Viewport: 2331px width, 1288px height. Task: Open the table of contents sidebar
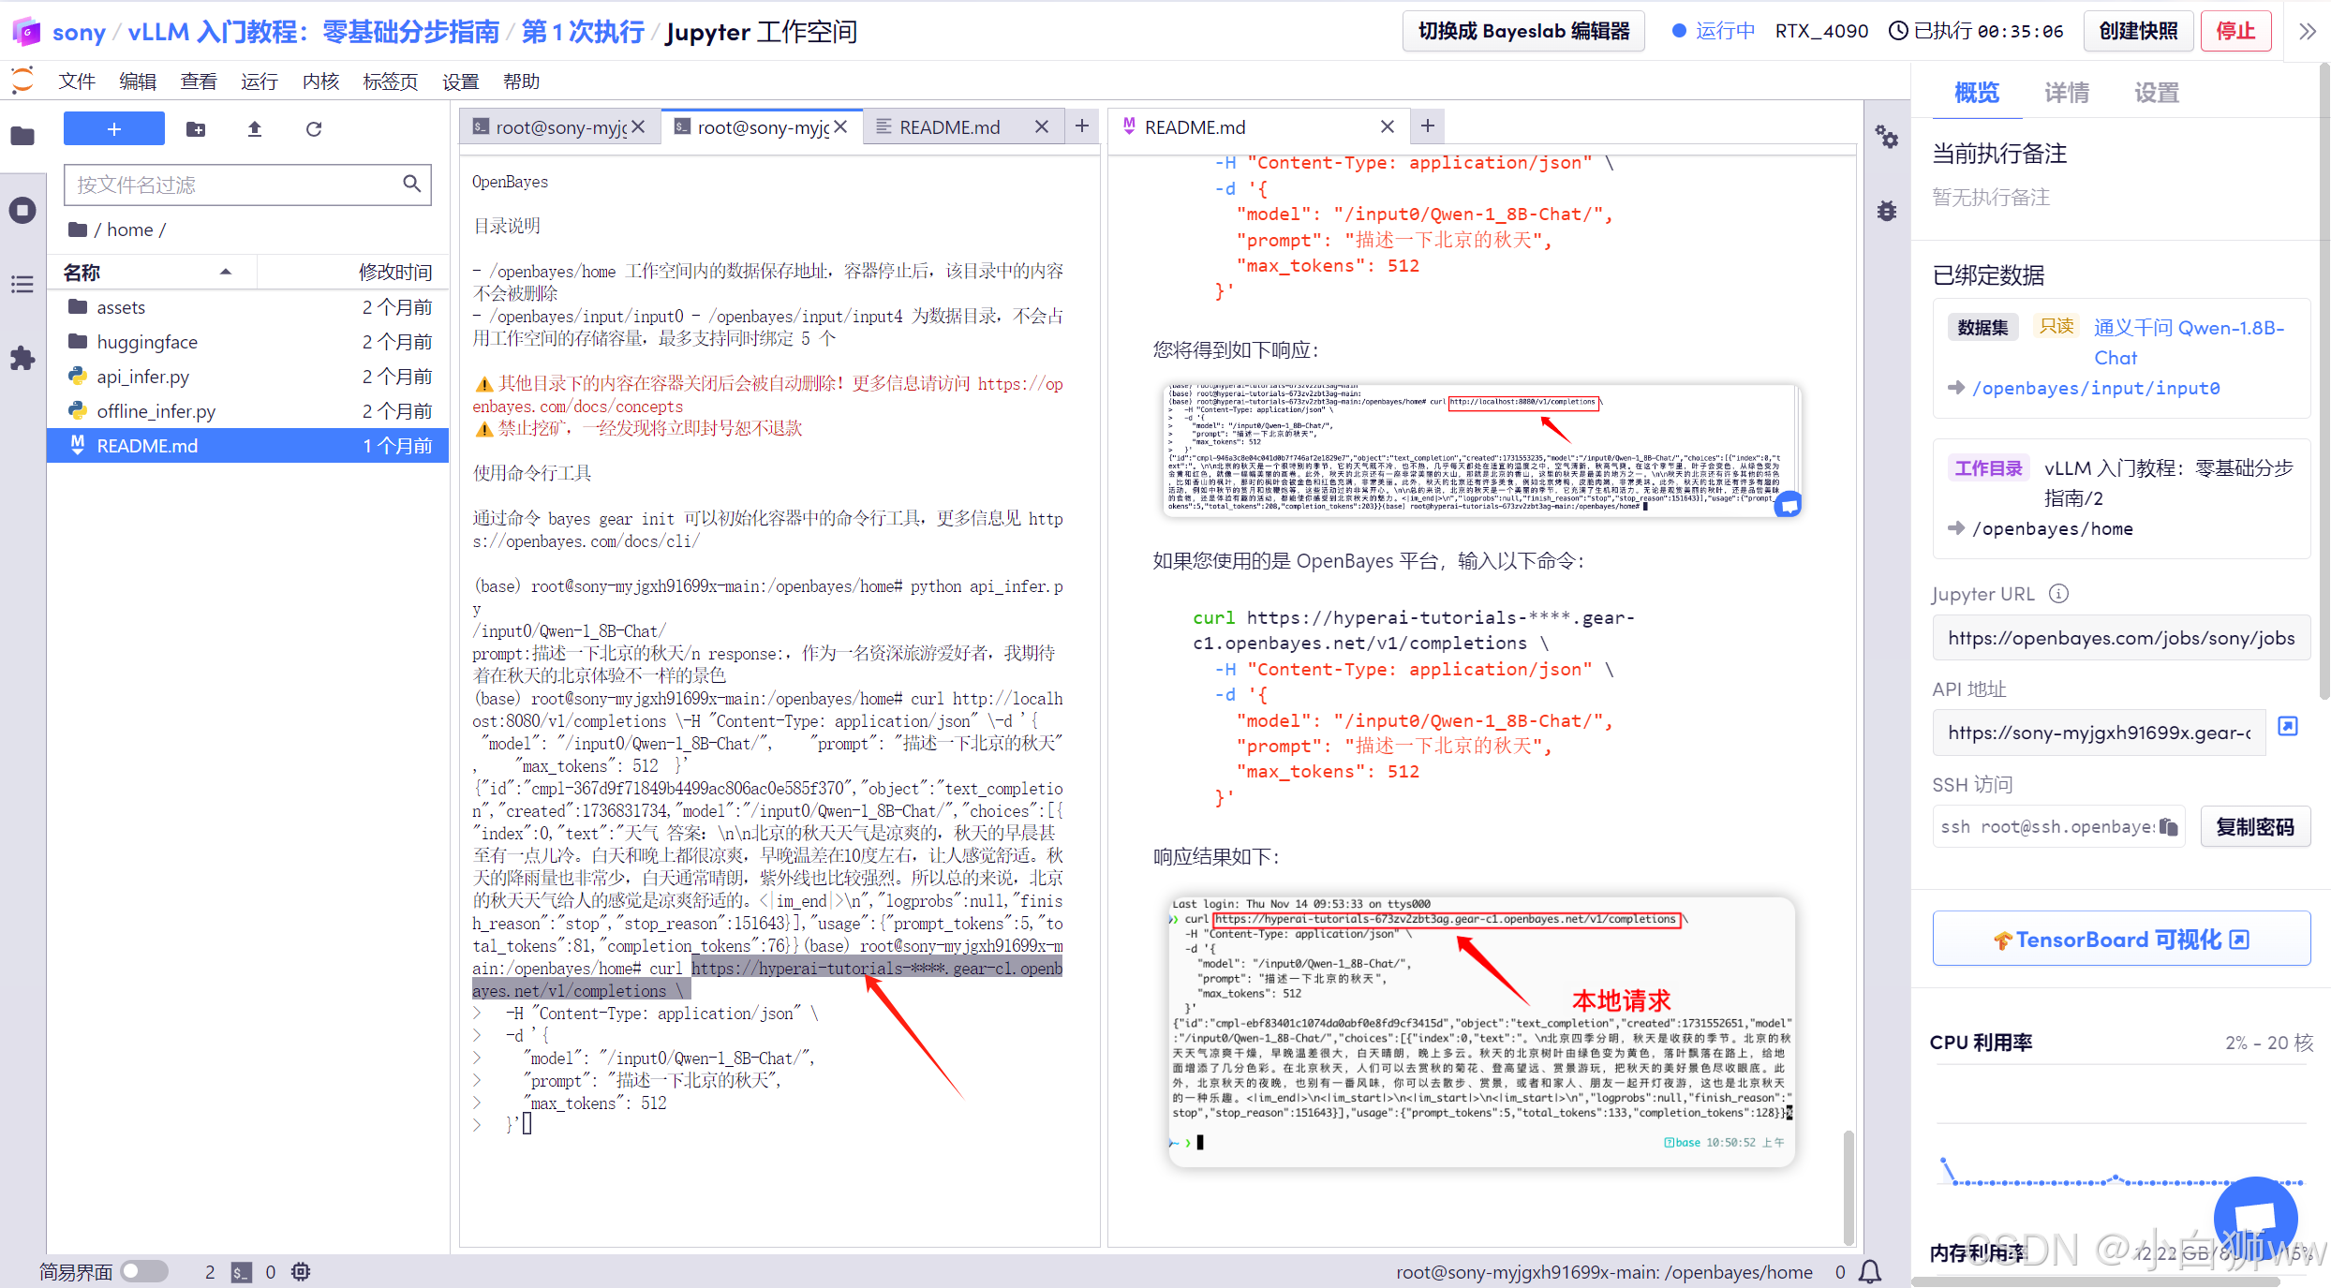pyautogui.click(x=22, y=284)
